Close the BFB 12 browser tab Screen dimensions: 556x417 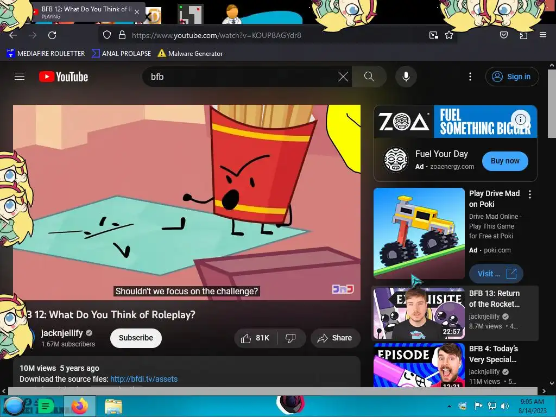coord(137,12)
